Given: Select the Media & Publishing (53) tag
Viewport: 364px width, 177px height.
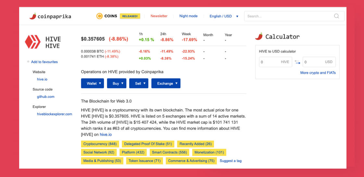Looking at the screenshot, I should tap(102, 161).
